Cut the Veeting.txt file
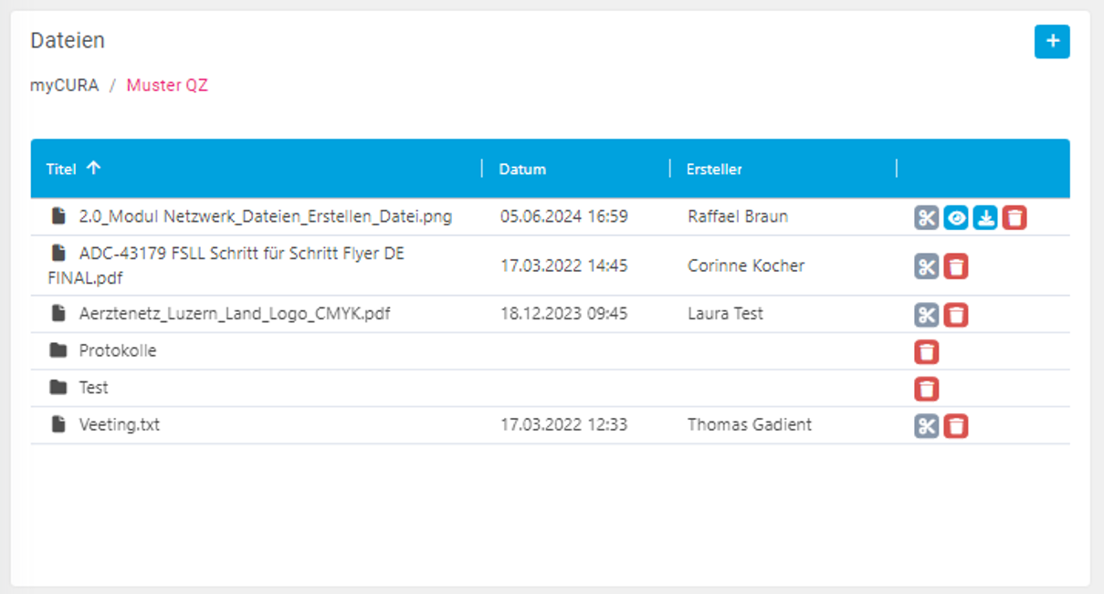 (927, 426)
